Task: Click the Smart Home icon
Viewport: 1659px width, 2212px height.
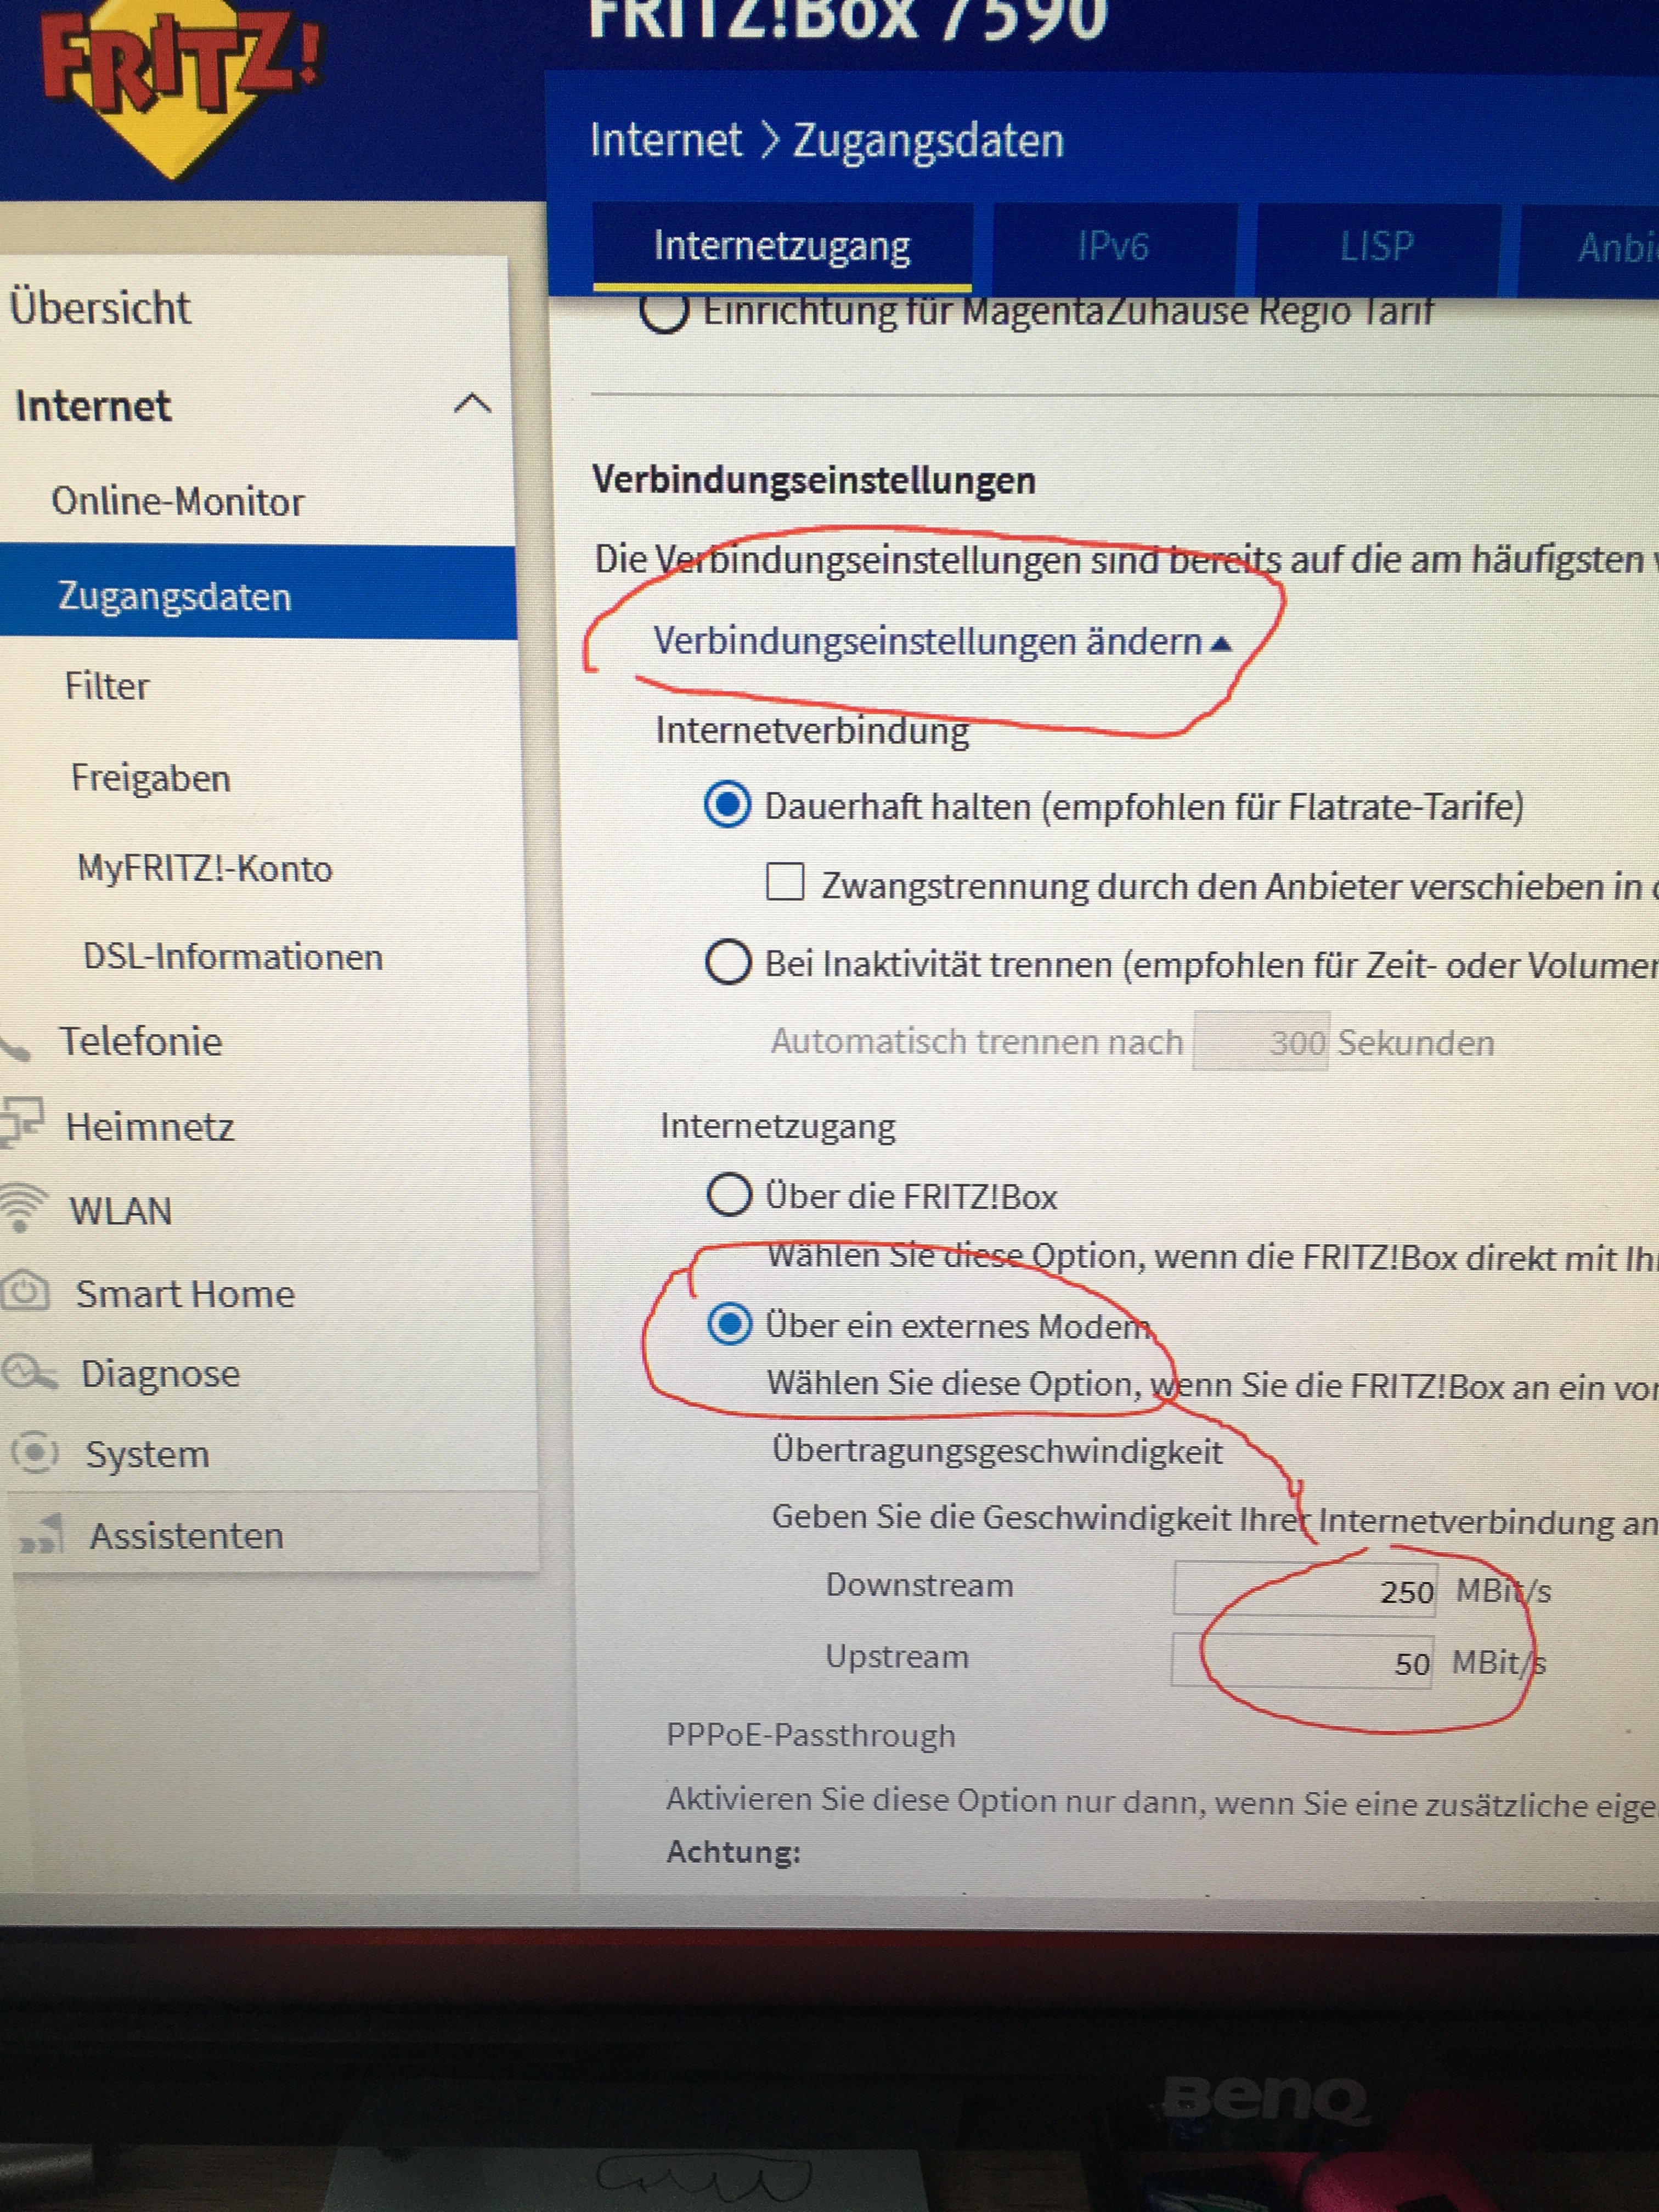Action: pyautogui.click(x=25, y=1291)
